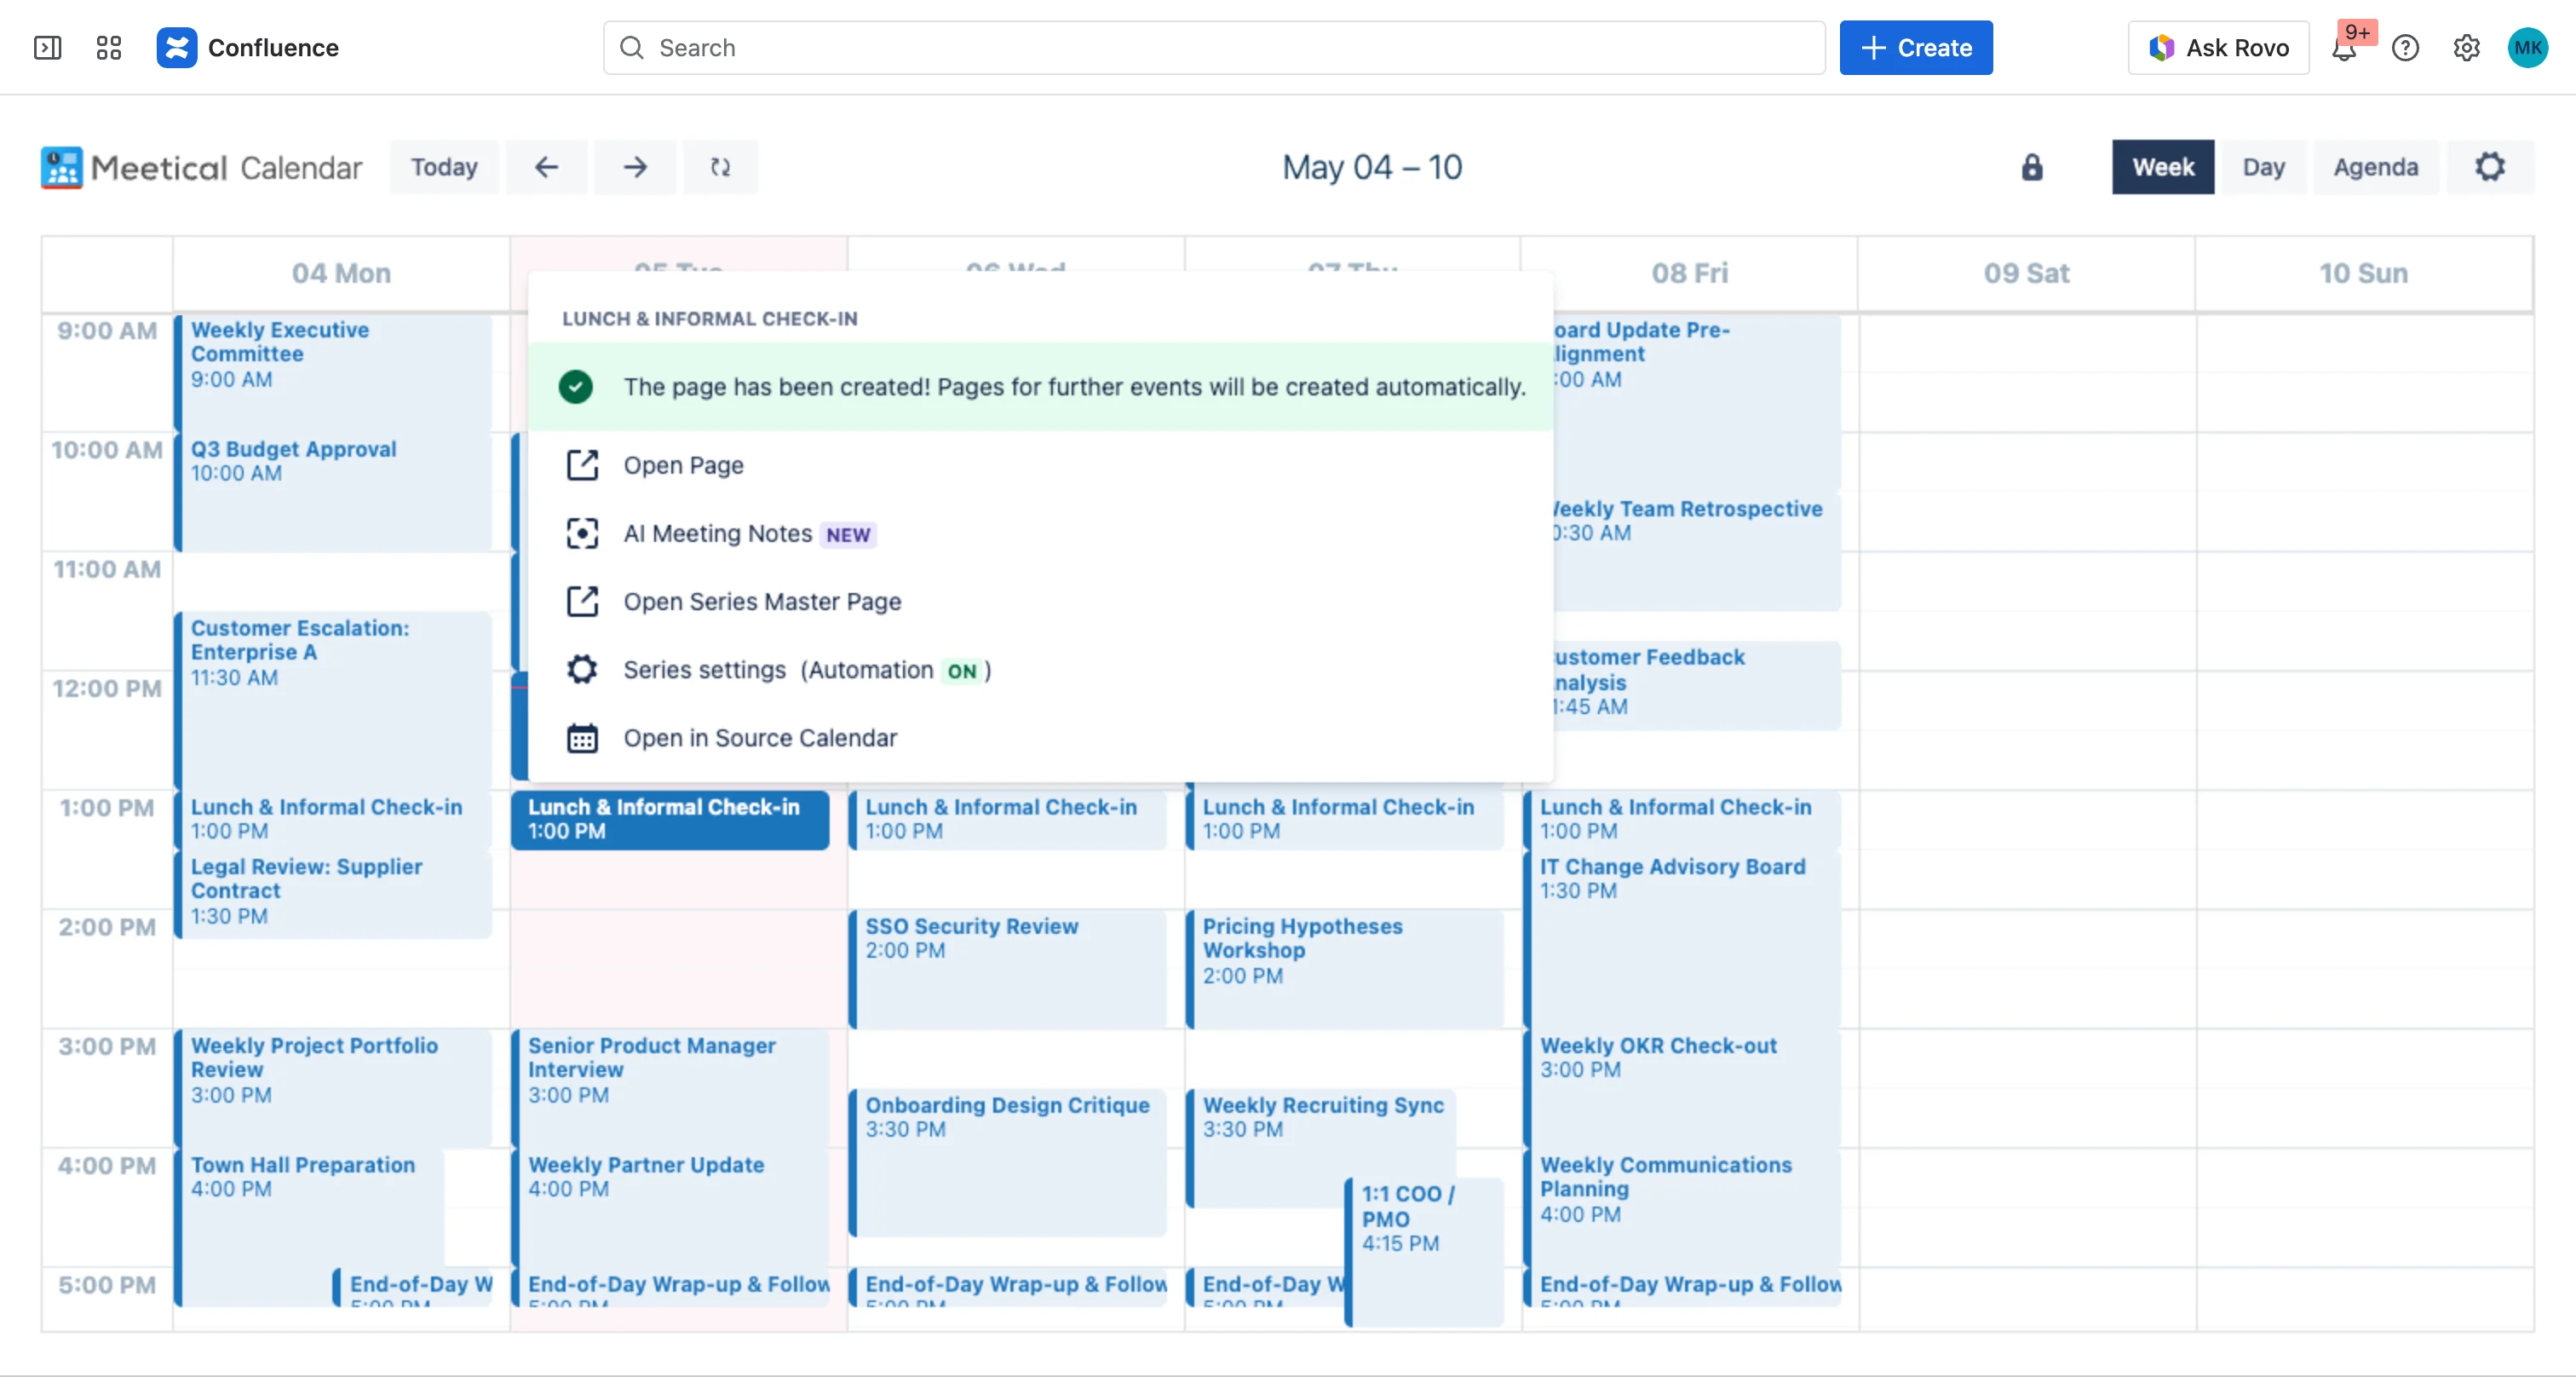Click the Series settings gear icon
This screenshot has height=1377, width=2576.
point(582,669)
